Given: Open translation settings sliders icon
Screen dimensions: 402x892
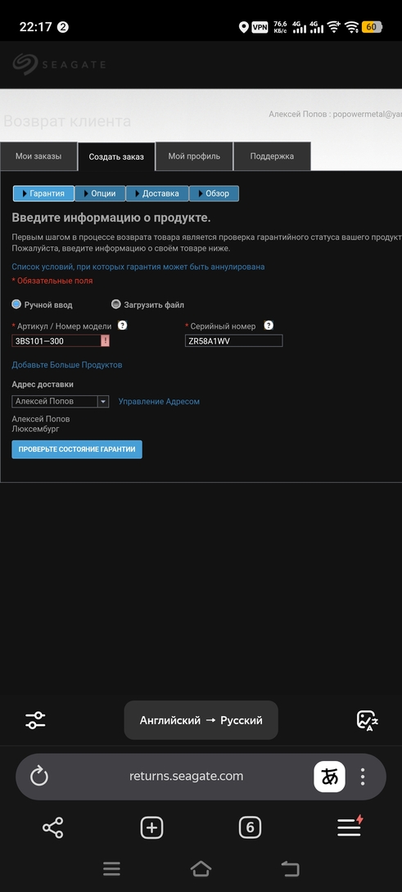Looking at the screenshot, I should [x=35, y=720].
